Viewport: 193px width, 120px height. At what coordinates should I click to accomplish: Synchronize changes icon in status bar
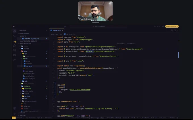click(24, 118)
